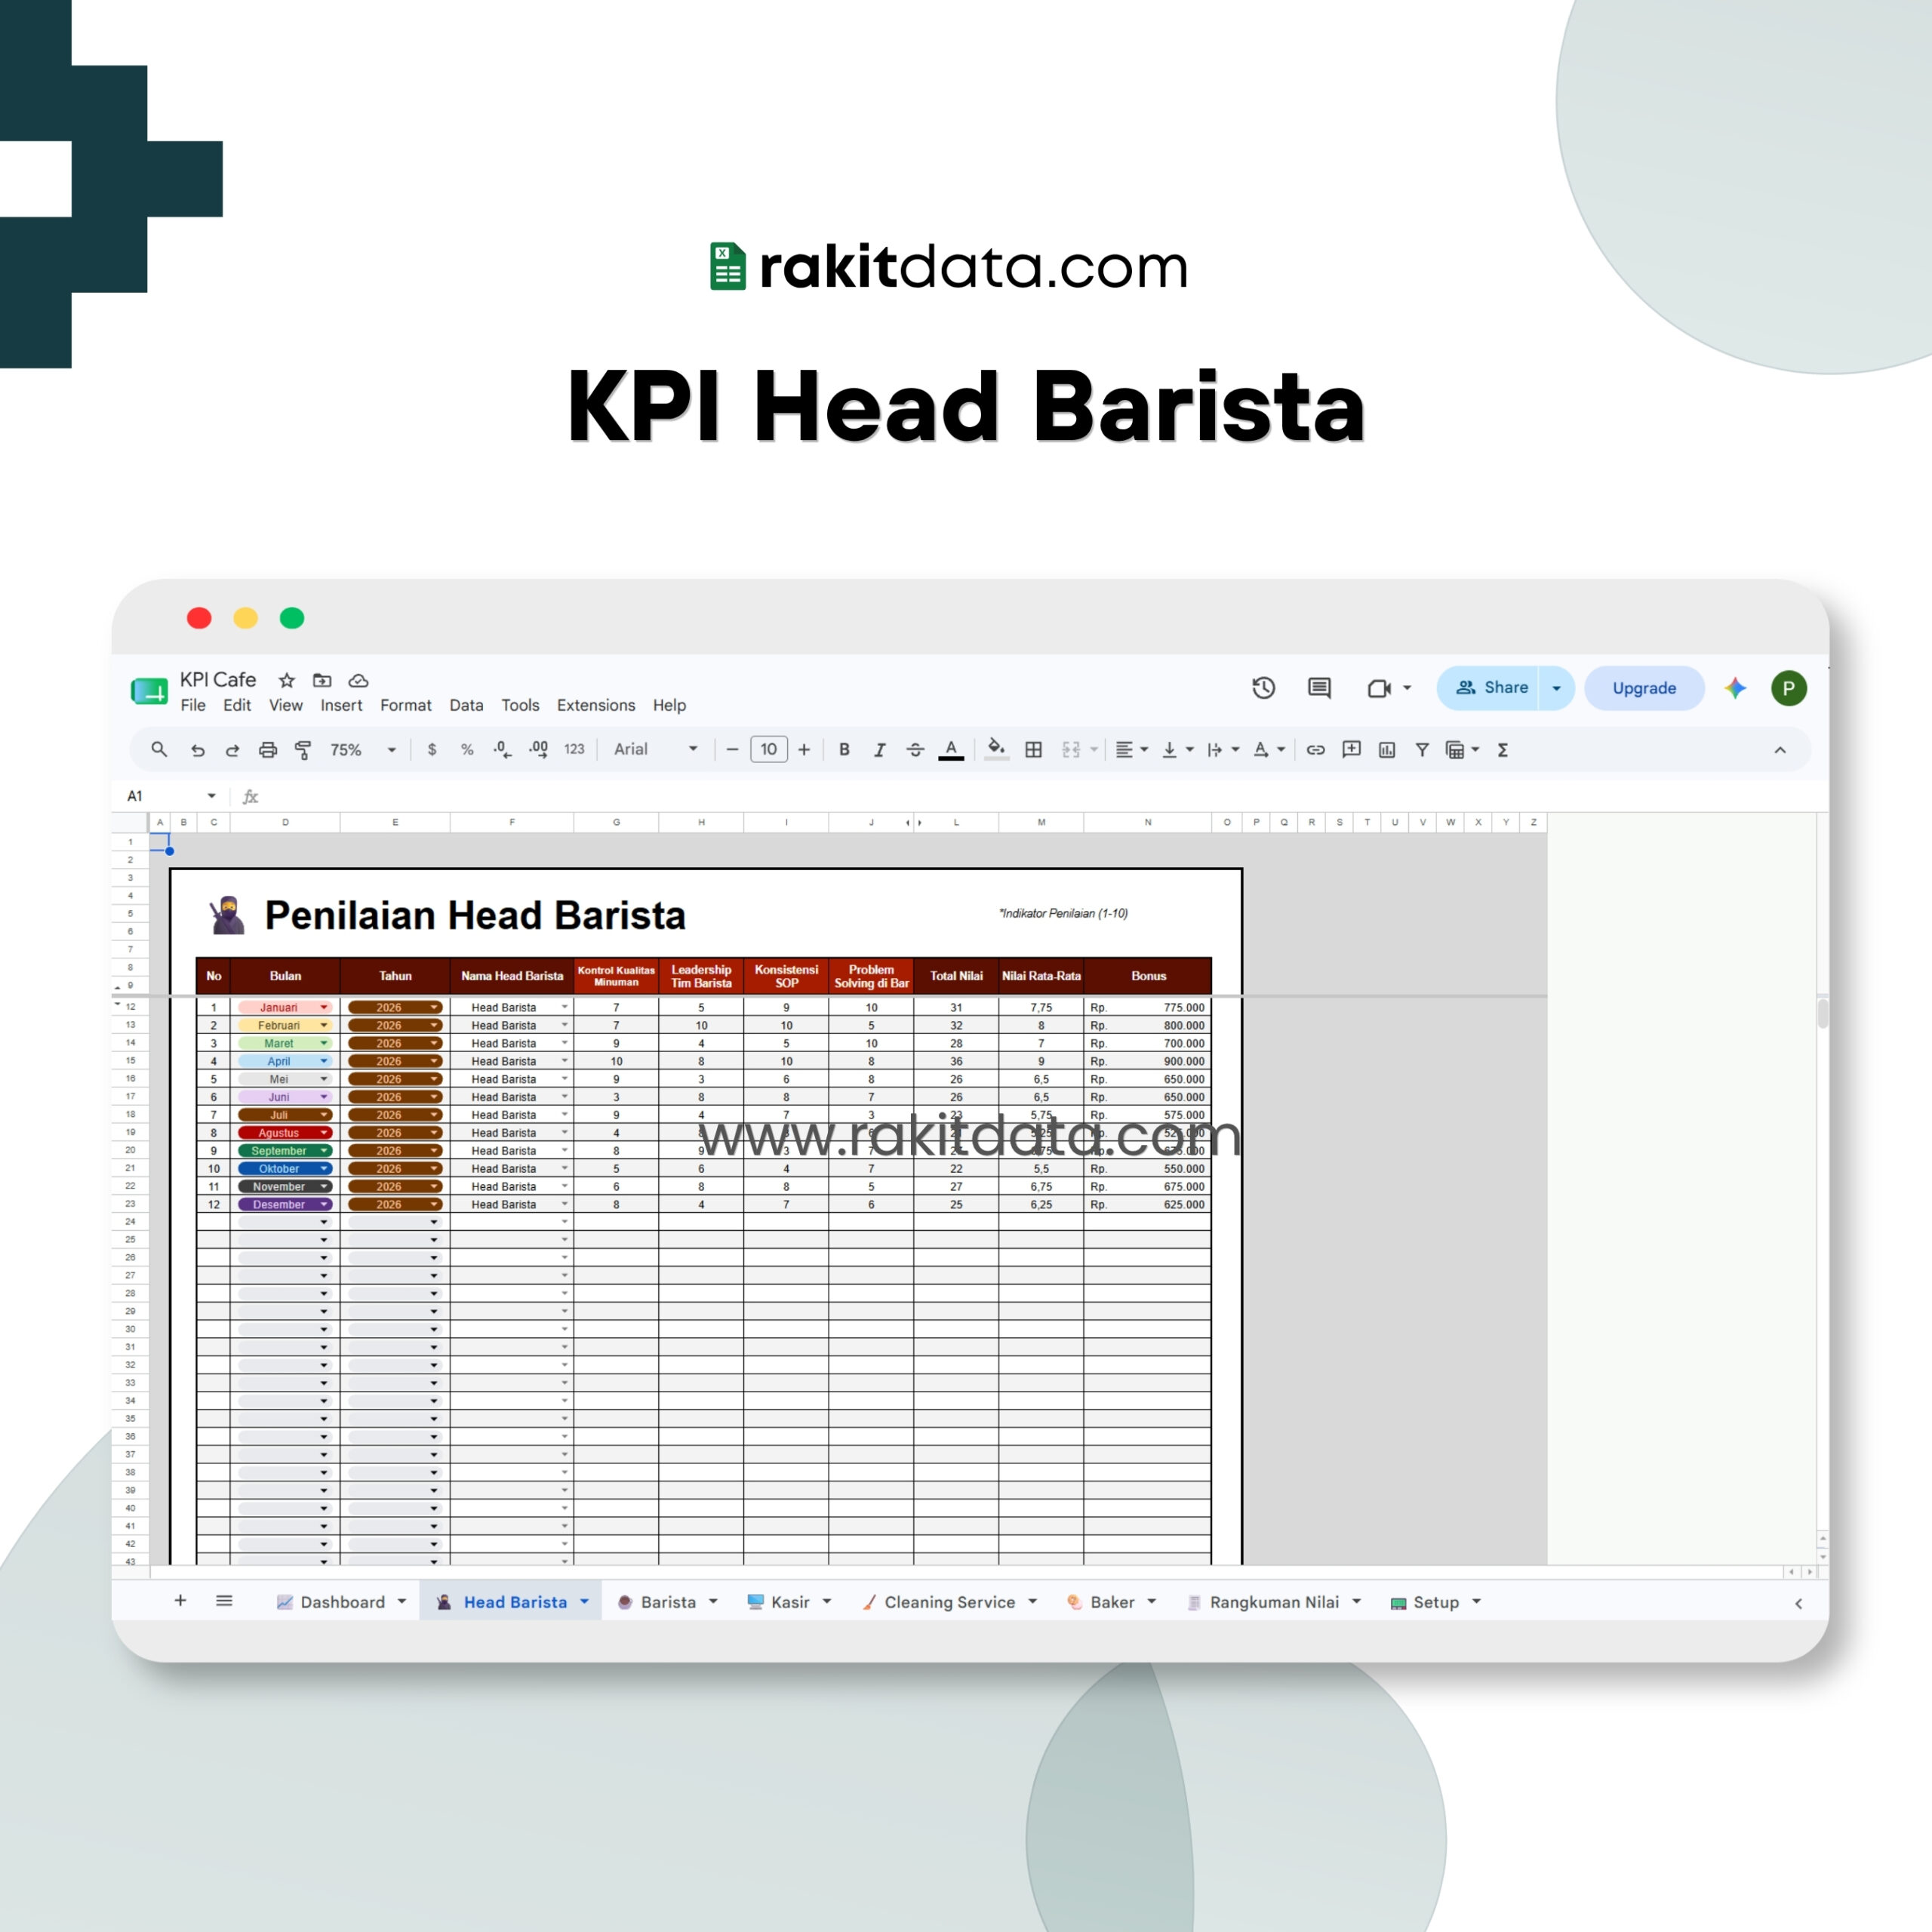Screen dimensions: 1932x1932
Task: Check the cloud document status icon
Action: (358, 681)
